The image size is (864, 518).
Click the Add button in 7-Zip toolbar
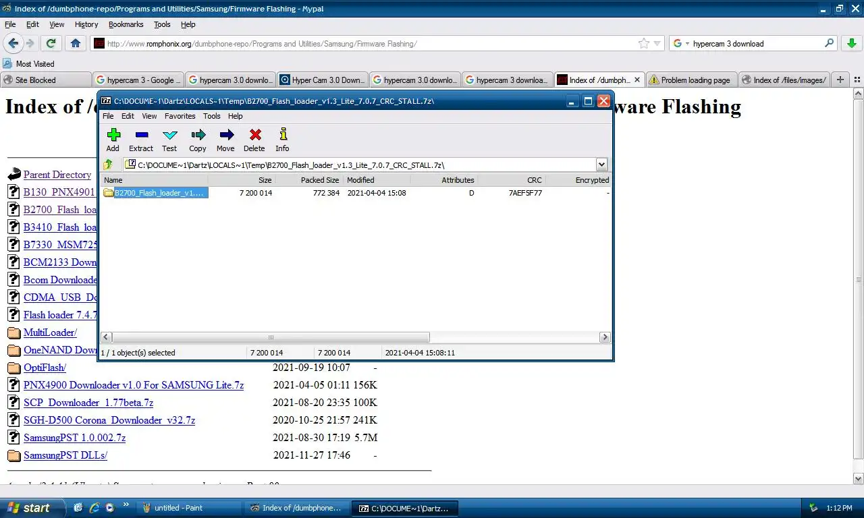pos(113,140)
